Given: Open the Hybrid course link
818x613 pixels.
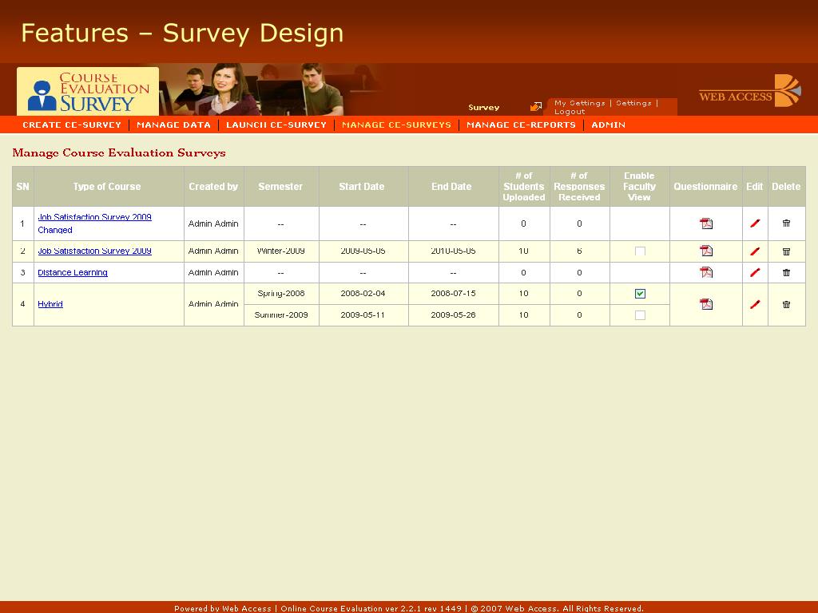Looking at the screenshot, I should (50, 304).
